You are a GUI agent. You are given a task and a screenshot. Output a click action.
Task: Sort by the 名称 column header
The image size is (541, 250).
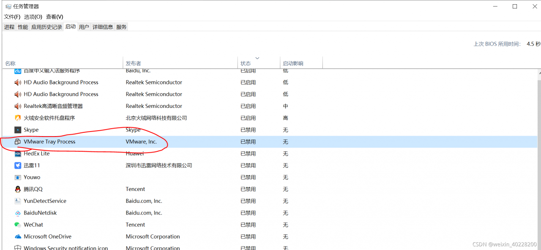(x=63, y=63)
